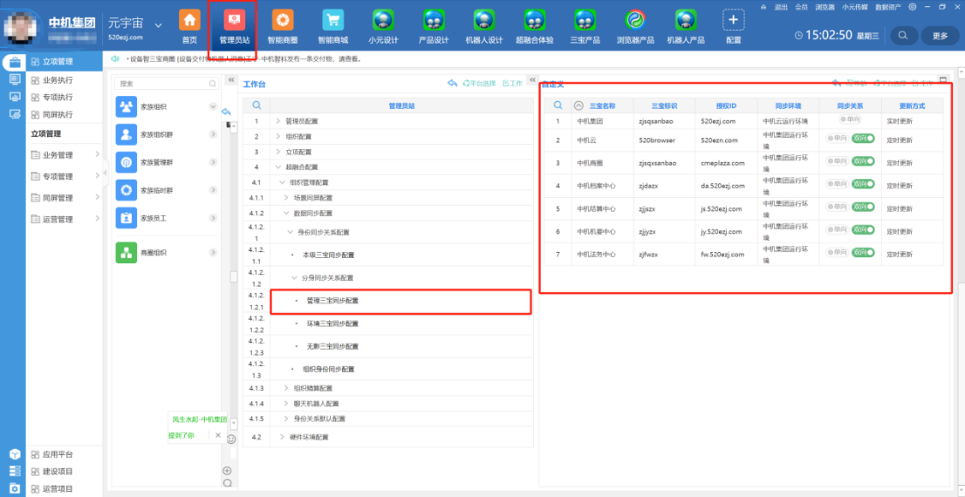Click search icon in 管理员站 table header
Viewport: 965px width, 497px height.
(x=257, y=106)
